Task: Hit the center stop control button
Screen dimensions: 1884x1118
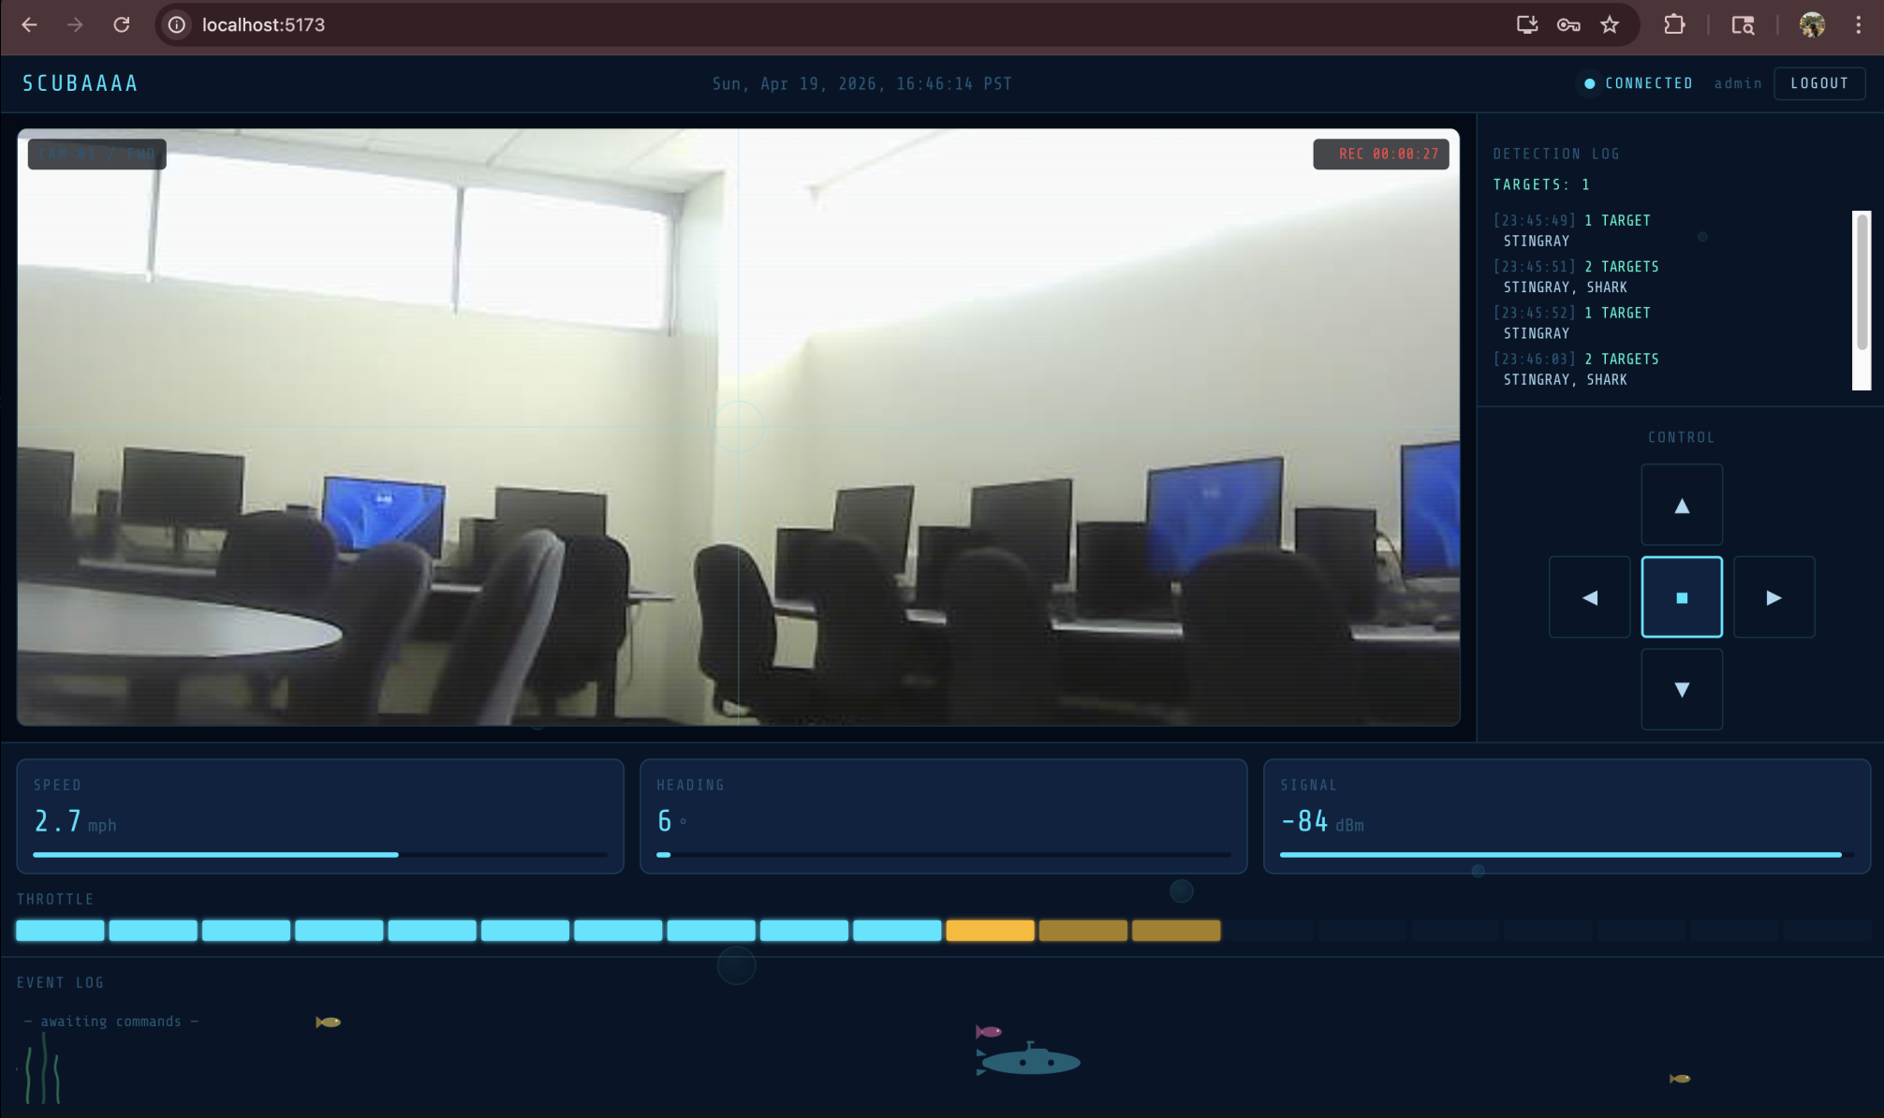Action: click(1681, 597)
